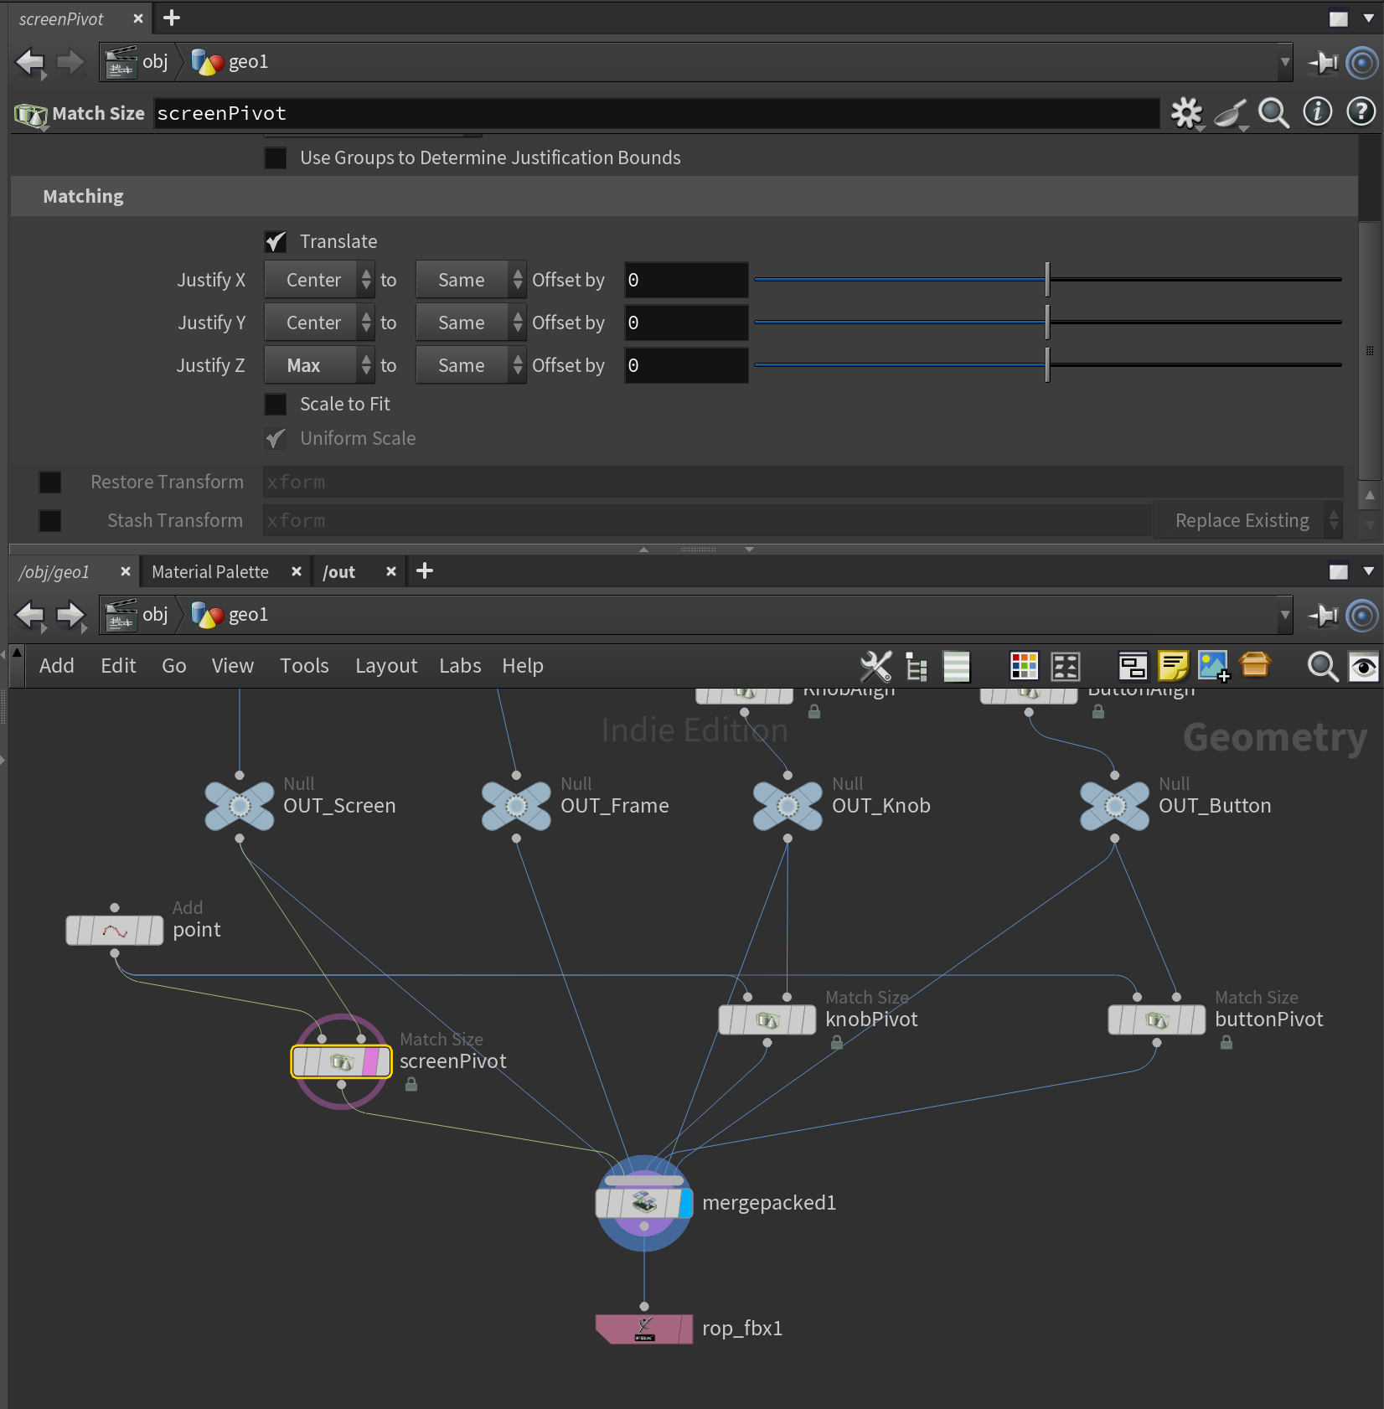This screenshot has width=1384, height=1409.
Task: Expand the Replace Existing dropdown
Action: (1247, 521)
